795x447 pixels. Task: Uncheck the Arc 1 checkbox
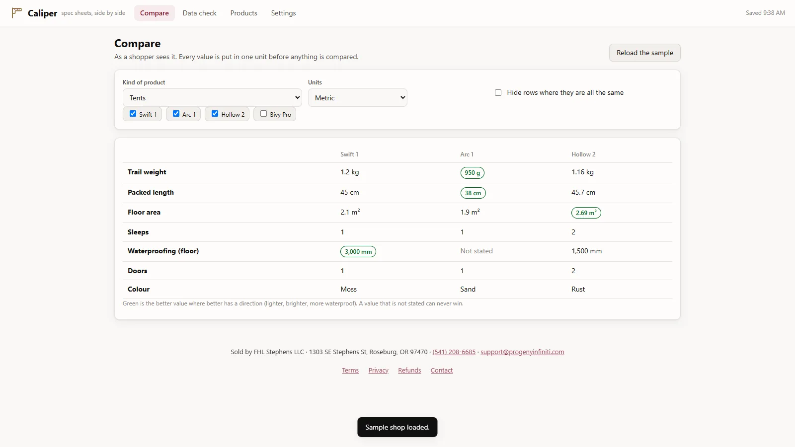[x=176, y=114]
